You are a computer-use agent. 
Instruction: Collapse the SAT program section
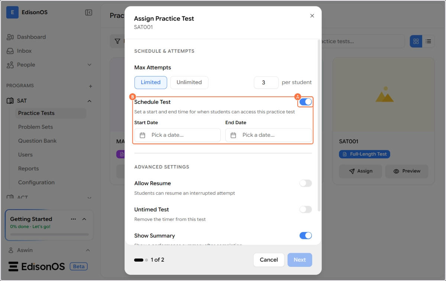[x=89, y=101]
